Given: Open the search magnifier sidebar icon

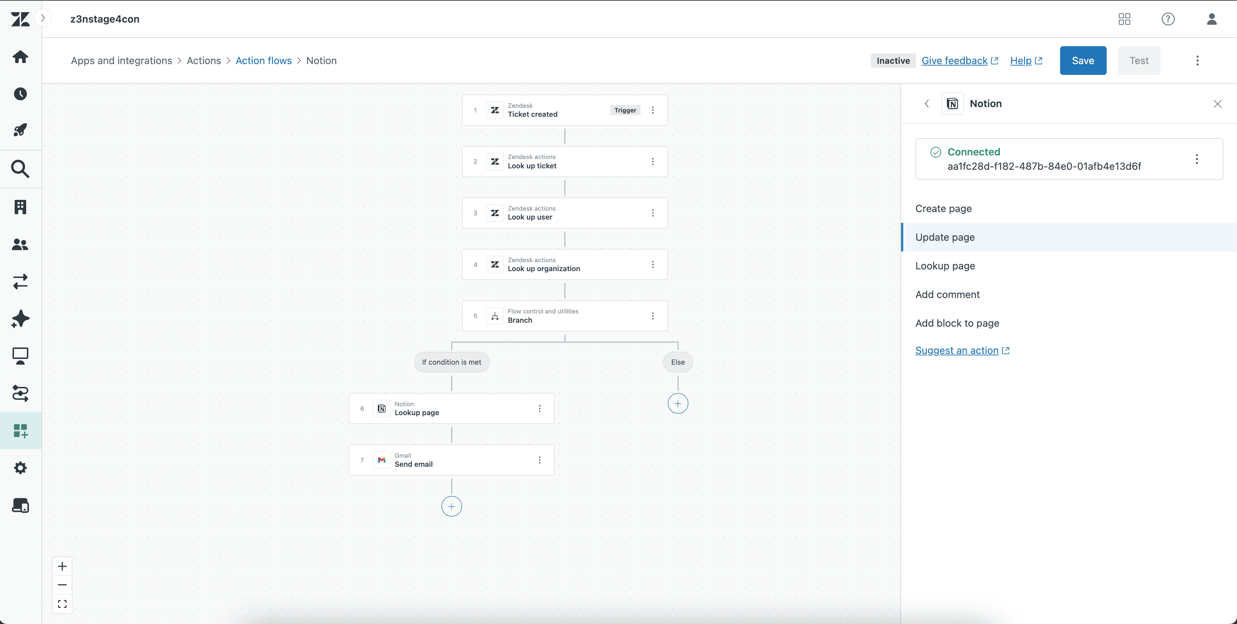Looking at the screenshot, I should click(20, 169).
